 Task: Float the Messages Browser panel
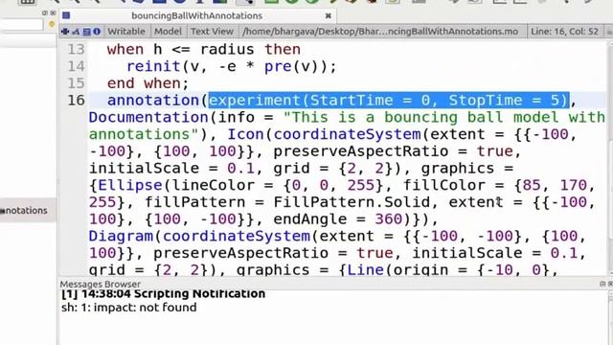pos(602,284)
